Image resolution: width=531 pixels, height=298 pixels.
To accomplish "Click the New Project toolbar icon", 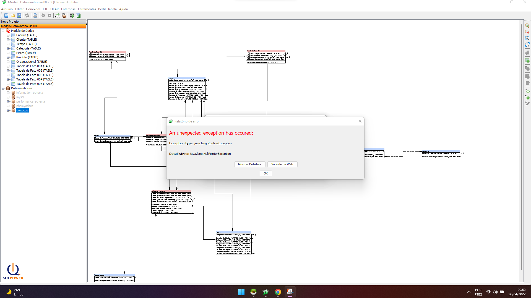I will (x=6, y=16).
